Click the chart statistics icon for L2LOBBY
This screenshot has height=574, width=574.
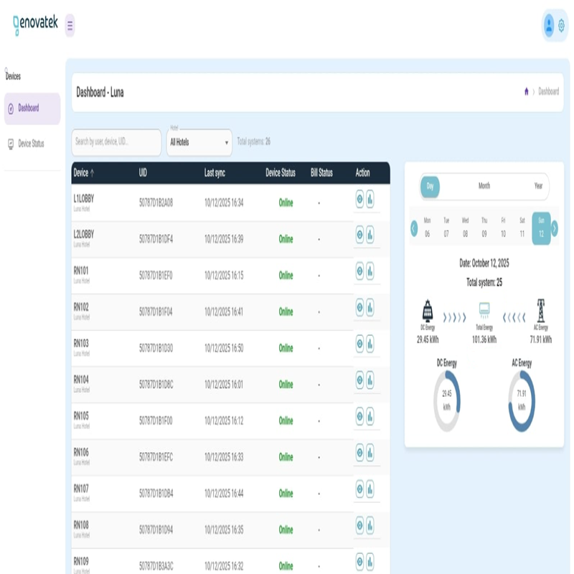[x=370, y=237]
